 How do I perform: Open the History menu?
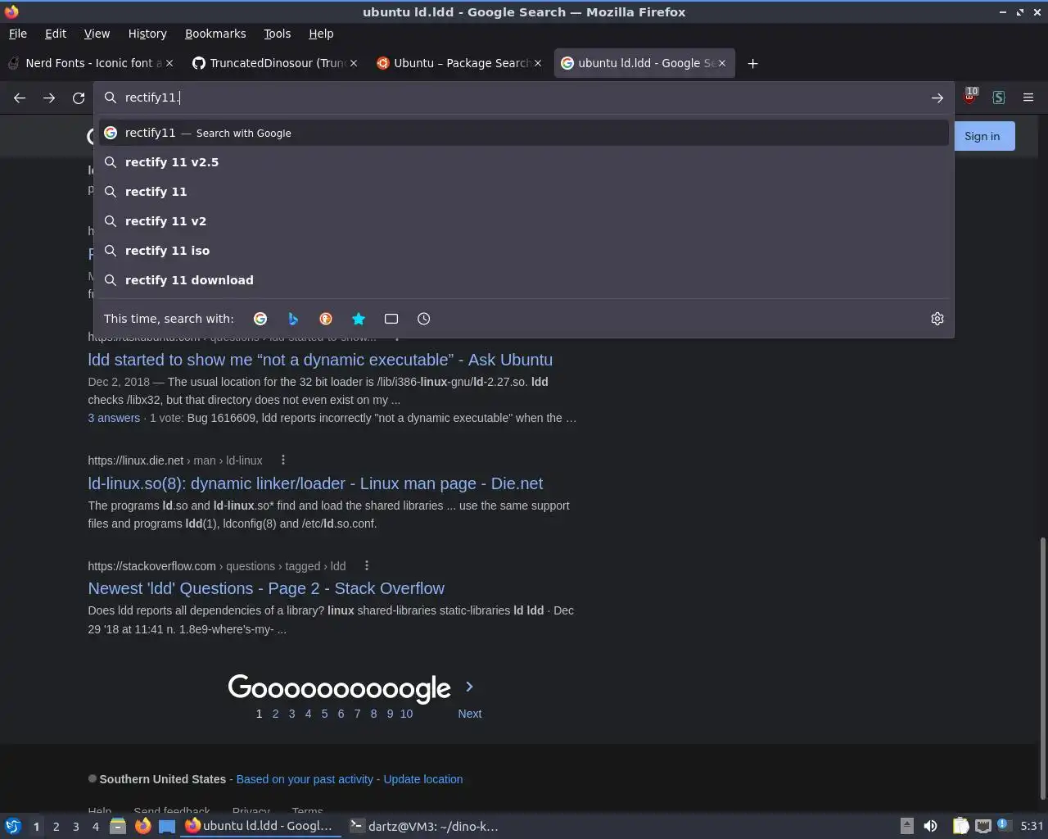[147, 34]
